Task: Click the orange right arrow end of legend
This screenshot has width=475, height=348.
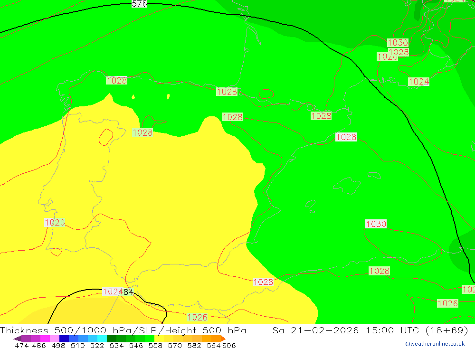Action: (x=223, y=339)
